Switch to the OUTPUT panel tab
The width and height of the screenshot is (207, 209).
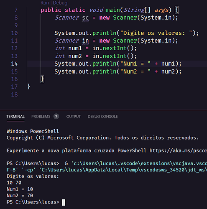74,117
